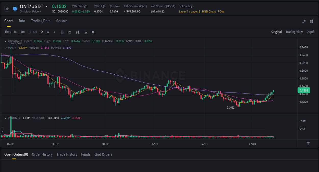
Task: Open chart settings via gear icon
Action: pyautogui.click(x=93, y=32)
